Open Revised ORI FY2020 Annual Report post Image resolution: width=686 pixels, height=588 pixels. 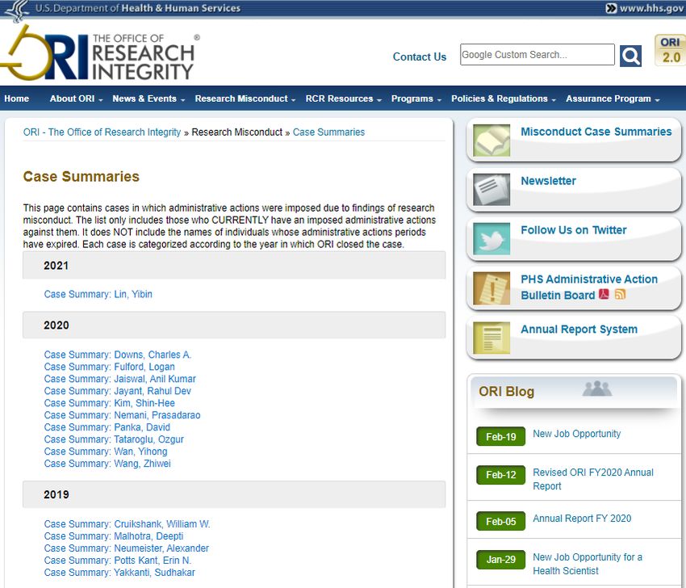[x=593, y=480]
